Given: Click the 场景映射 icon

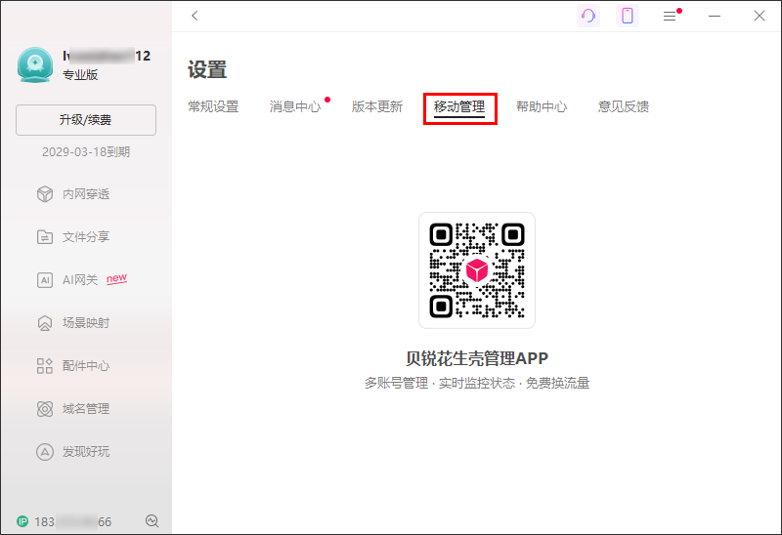Looking at the screenshot, I should (45, 323).
